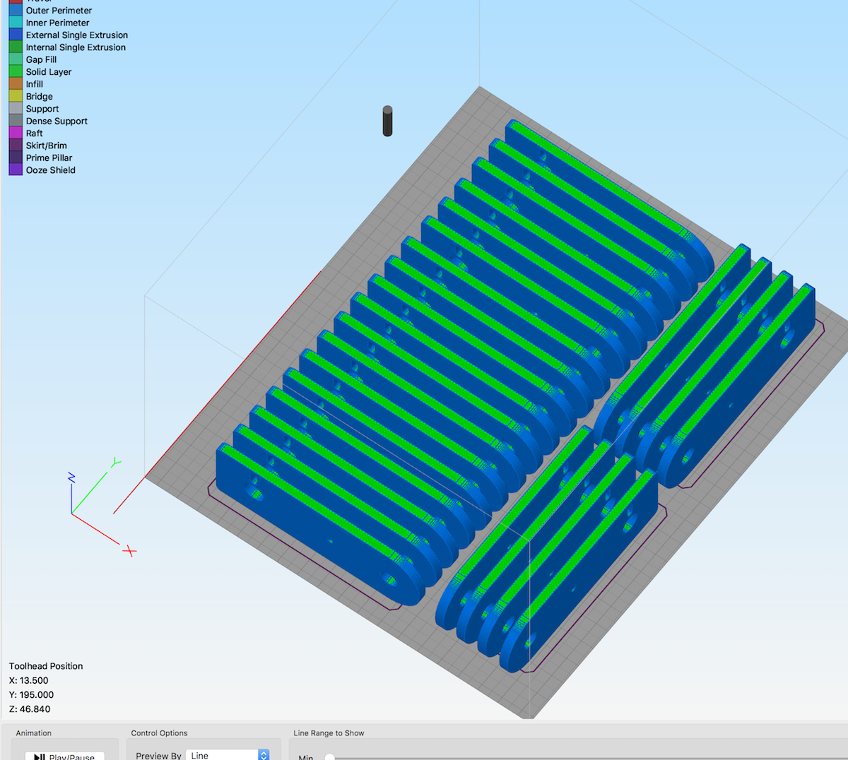This screenshot has width=848, height=760.
Task: Click the Outer Perimeter color swatch
Action: [x=16, y=11]
